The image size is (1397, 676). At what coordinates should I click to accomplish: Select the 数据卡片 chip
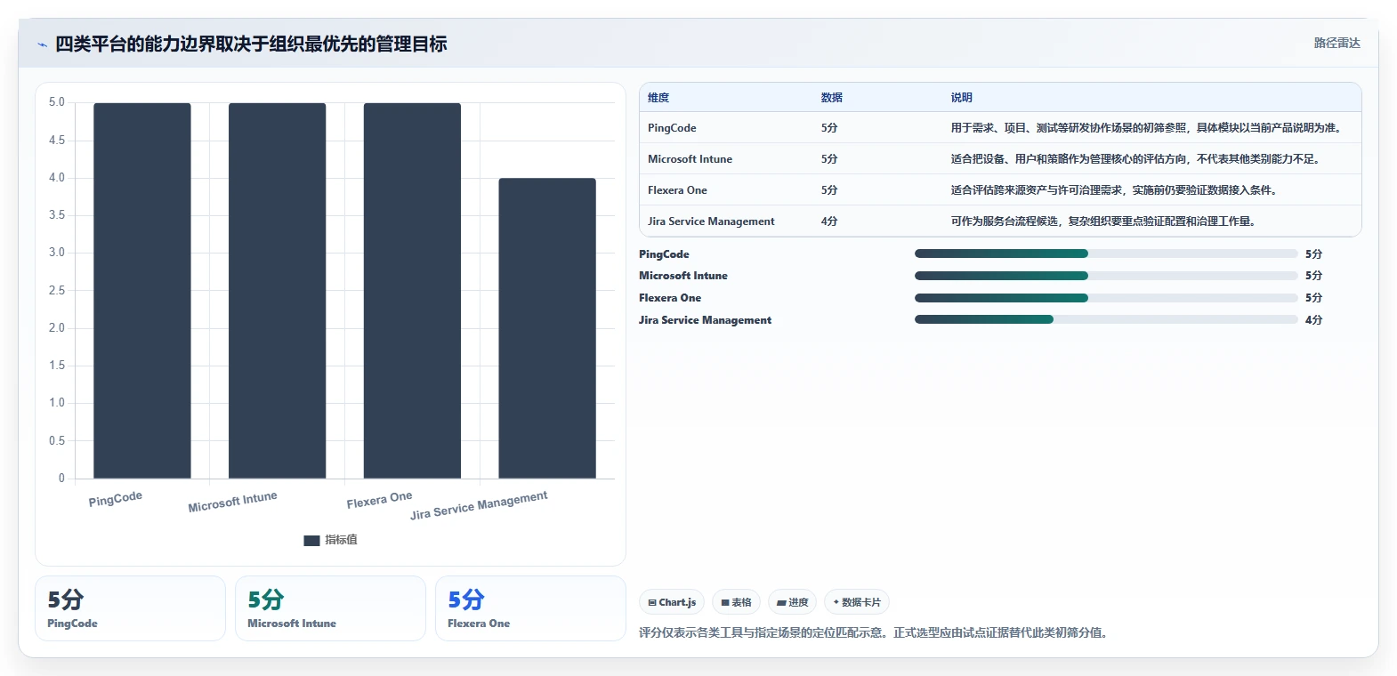coord(857,602)
